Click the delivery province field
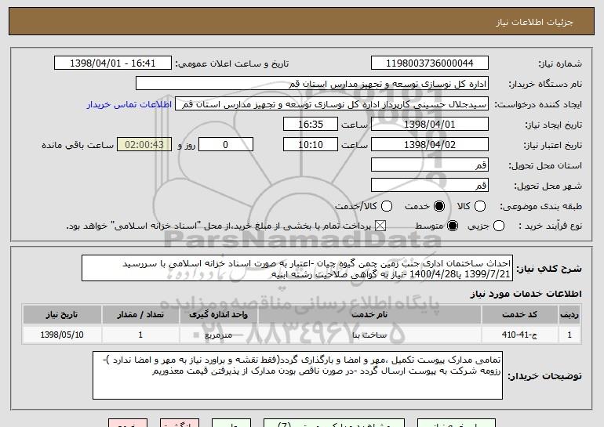604x427 pixels. tap(430, 165)
